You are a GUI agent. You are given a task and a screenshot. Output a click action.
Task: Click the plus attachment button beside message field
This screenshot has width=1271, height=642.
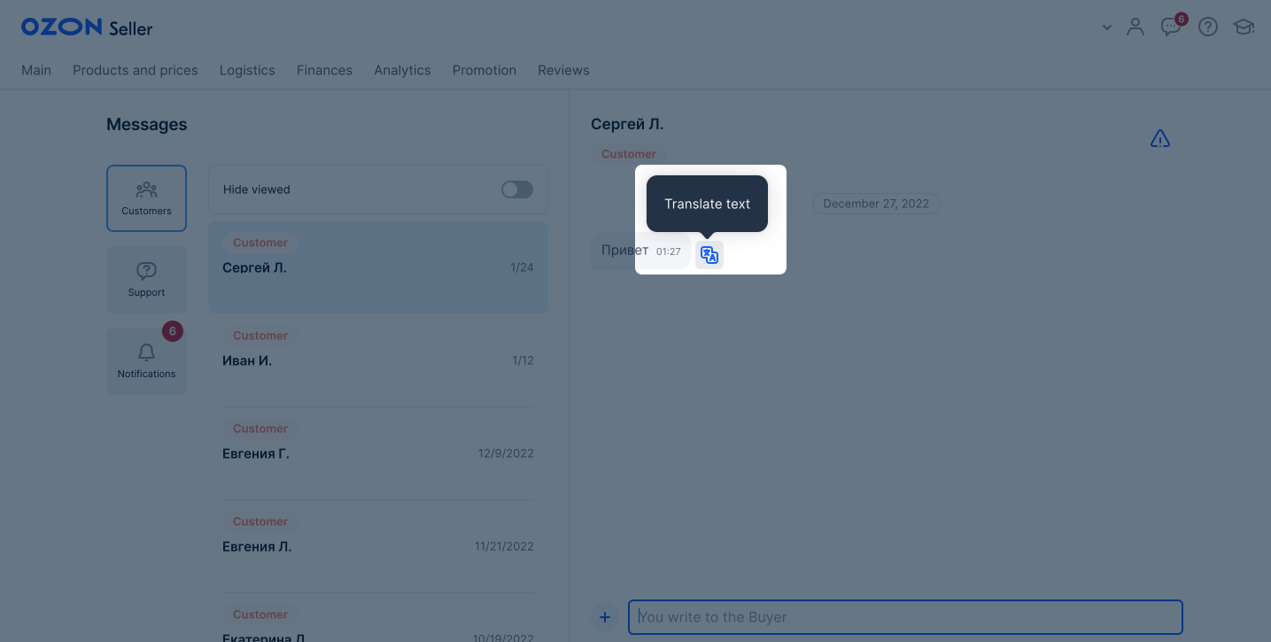[x=605, y=617]
